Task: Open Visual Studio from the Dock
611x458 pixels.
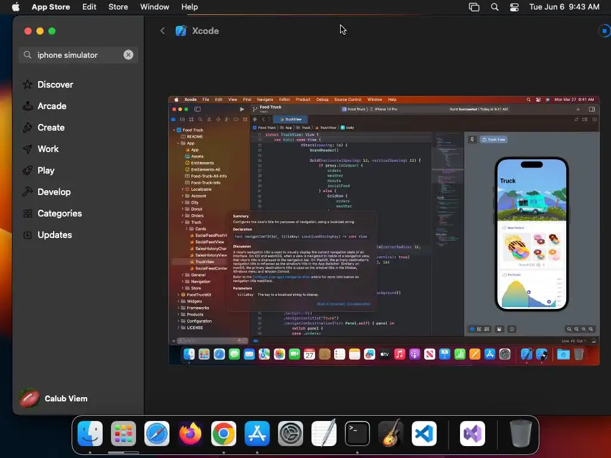Action: tap(473, 434)
